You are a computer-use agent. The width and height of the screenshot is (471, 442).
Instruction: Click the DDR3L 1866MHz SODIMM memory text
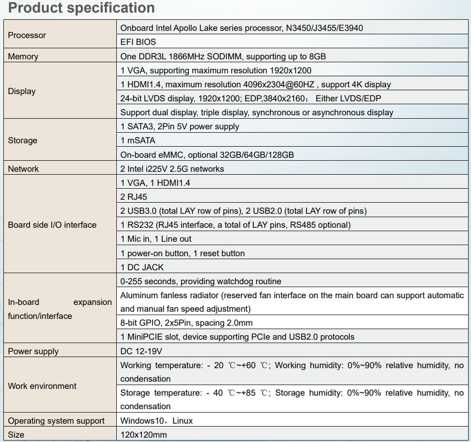pyautogui.click(x=223, y=56)
